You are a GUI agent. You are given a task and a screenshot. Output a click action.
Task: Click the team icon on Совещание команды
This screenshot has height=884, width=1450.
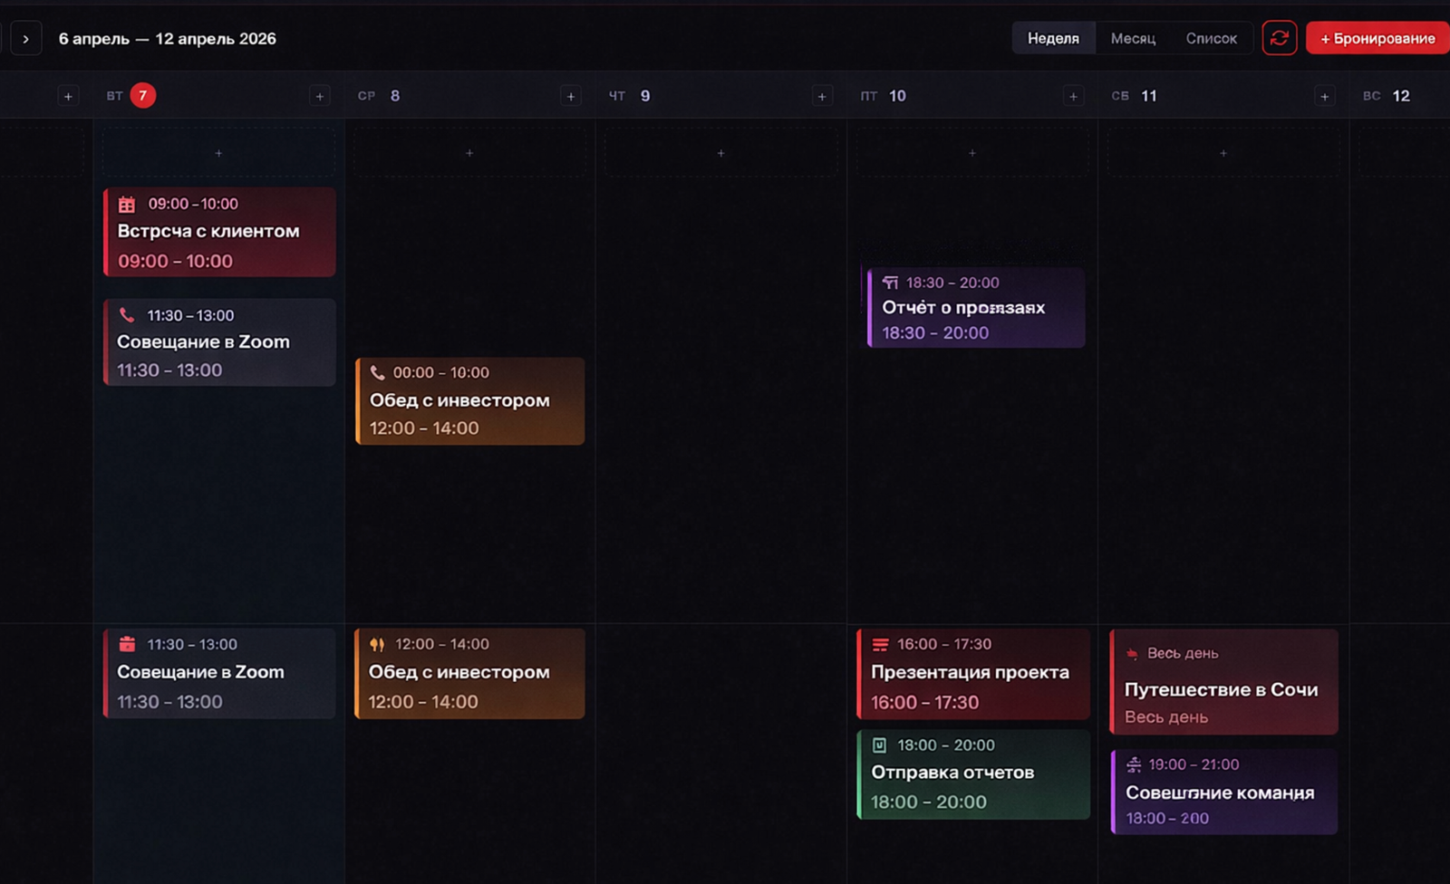[1132, 764]
